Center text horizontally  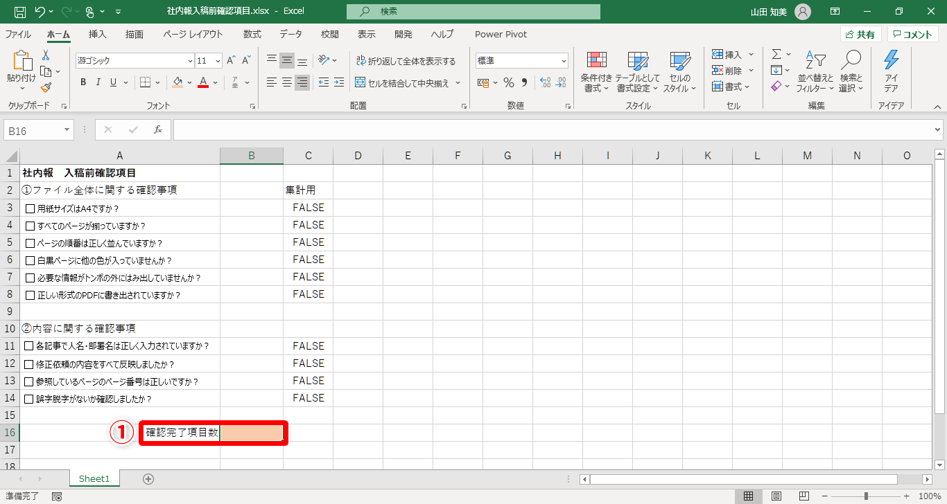[287, 82]
